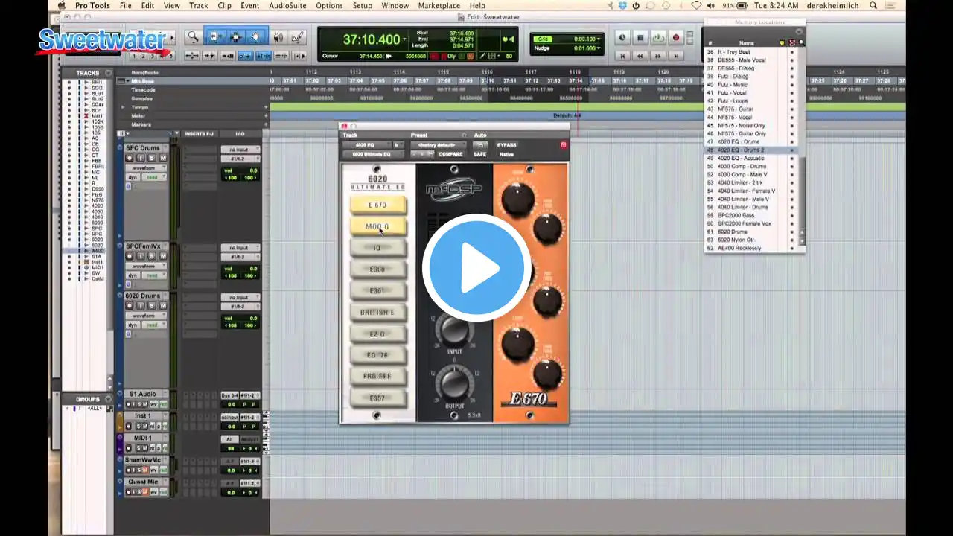Screen dimensions: 953x536
Task: Click the Stop transport button
Action: pyautogui.click(x=640, y=37)
